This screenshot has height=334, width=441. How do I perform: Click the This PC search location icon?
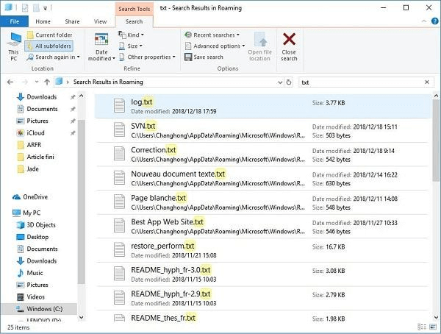pos(12,41)
